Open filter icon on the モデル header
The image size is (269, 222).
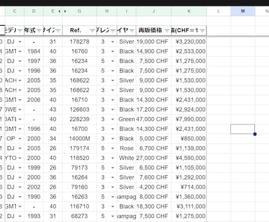20,30
